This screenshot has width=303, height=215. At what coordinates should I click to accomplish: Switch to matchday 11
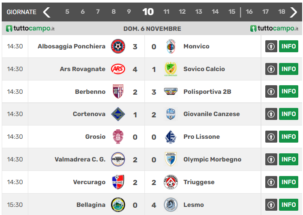point(166,12)
